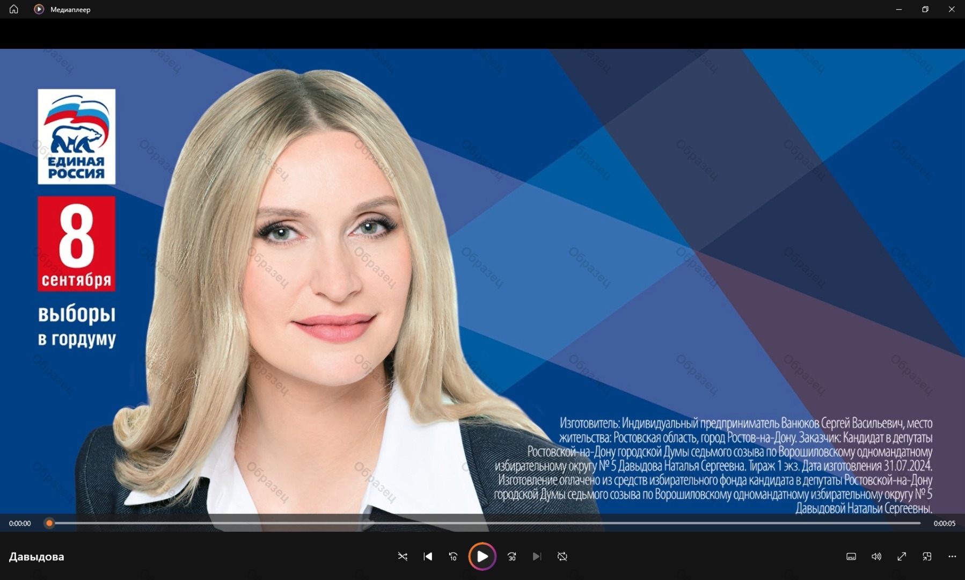Click the elapsed time 0:00:00
This screenshot has height=580, width=965.
click(20, 524)
